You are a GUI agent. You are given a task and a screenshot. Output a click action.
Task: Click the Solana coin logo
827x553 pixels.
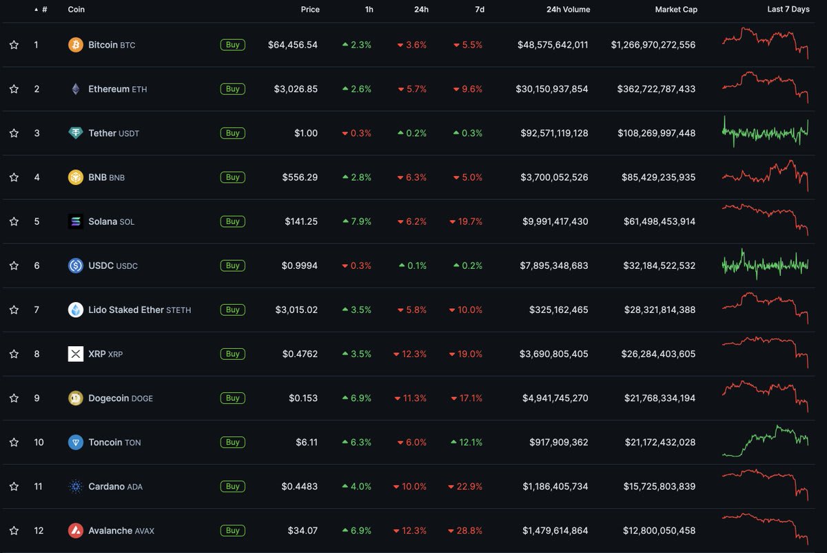click(76, 221)
